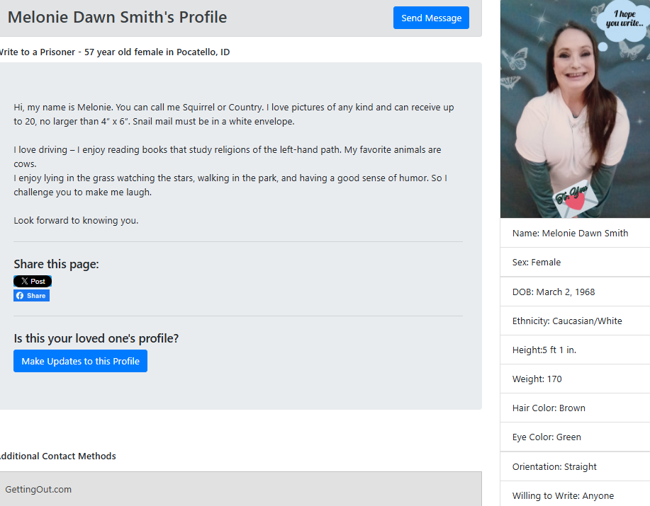Click the Orientation: Straight row
The image size is (650, 506).
click(575, 466)
